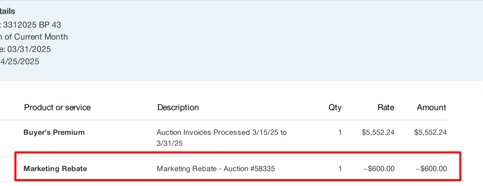Select the invoice number 3312025 BP 43

(x=32, y=25)
